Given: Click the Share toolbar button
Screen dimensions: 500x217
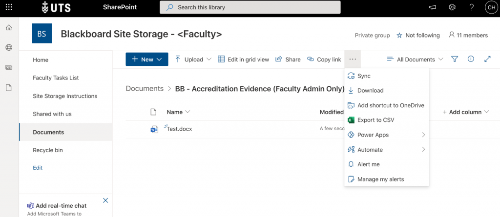Looking at the screenshot, I should pyautogui.click(x=288, y=59).
